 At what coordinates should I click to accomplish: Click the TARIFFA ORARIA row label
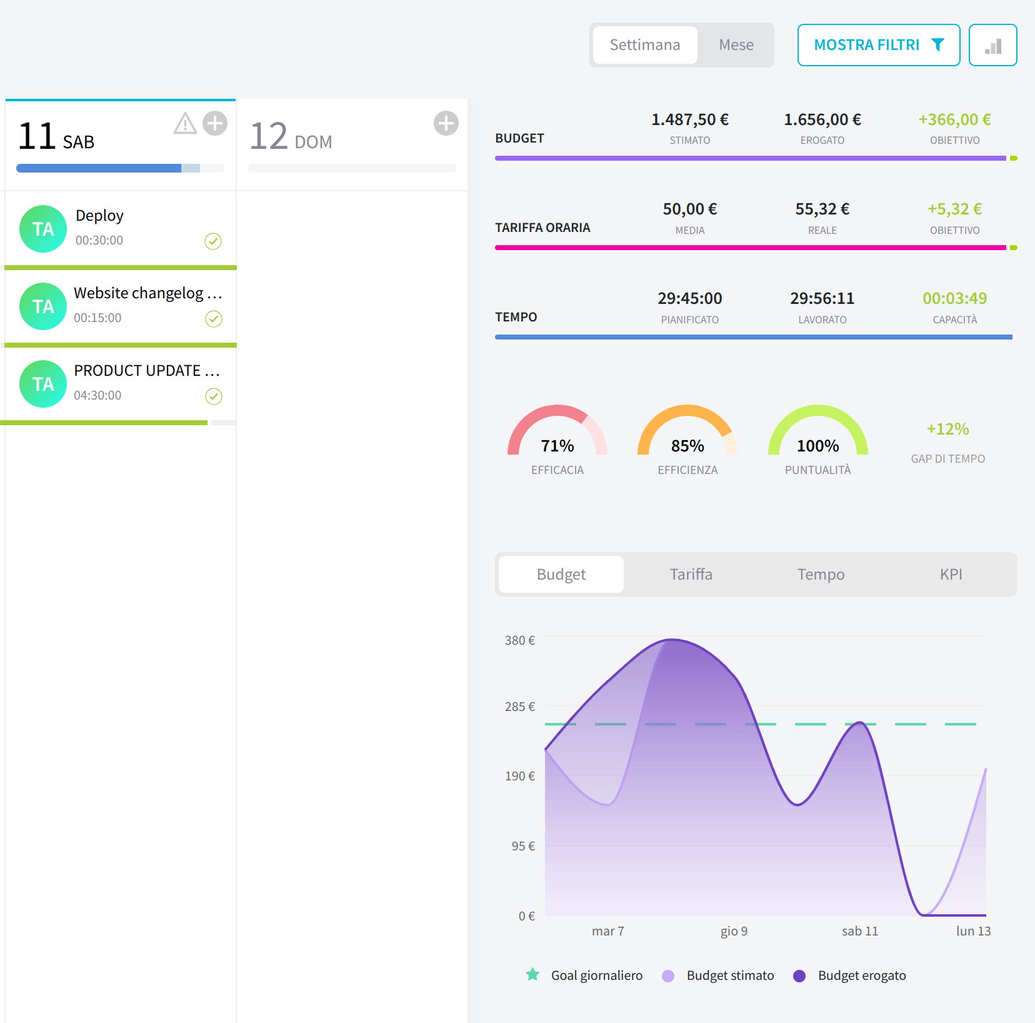click(542, 228)
